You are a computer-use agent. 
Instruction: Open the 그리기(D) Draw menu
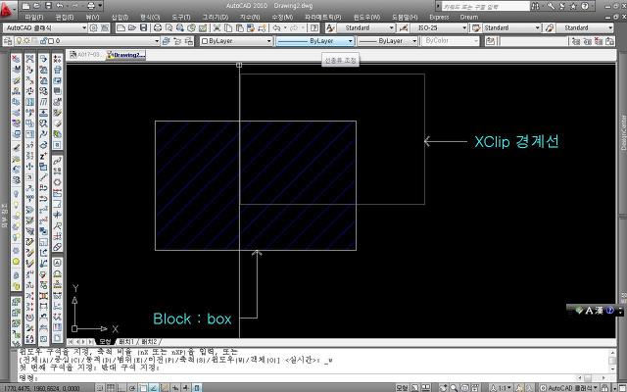click(215, 17)
